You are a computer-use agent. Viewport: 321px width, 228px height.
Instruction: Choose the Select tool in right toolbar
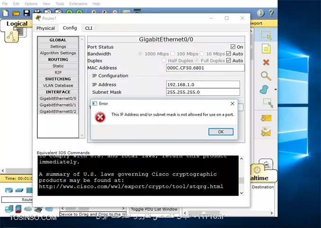pos(266,35)
